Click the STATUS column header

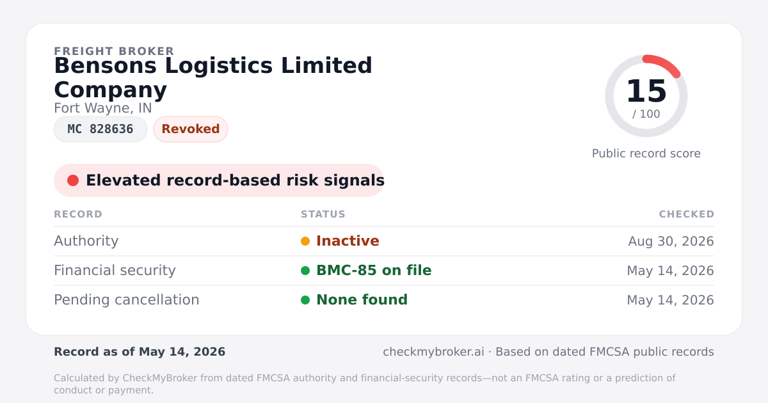pos(323,214)
